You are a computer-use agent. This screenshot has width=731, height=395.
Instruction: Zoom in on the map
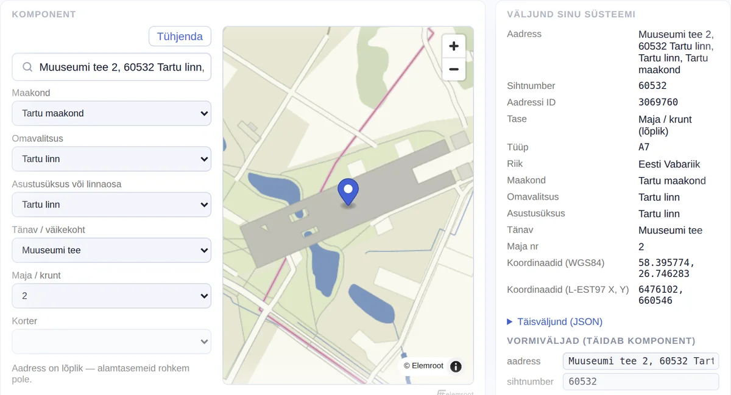click(x=453, y=46)
